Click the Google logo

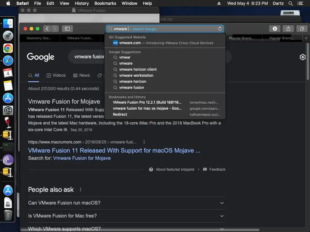[x=41, y=57]
